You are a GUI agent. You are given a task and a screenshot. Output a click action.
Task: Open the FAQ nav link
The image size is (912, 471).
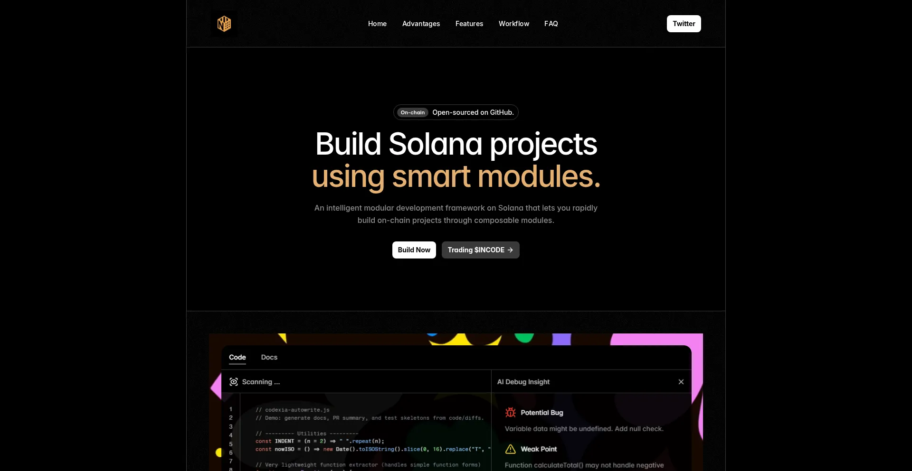point(551,24)
